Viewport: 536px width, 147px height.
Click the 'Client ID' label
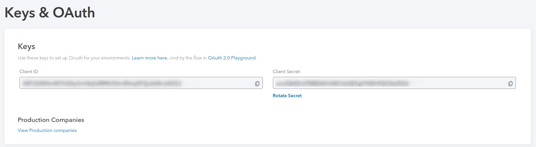pos(29,71)
